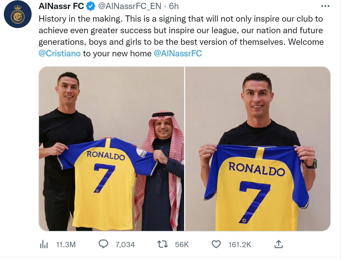Click the @AlNassrFC_EN handle
Image resolution: width=349 pixels, height=260 pixels.
(130, 6)
